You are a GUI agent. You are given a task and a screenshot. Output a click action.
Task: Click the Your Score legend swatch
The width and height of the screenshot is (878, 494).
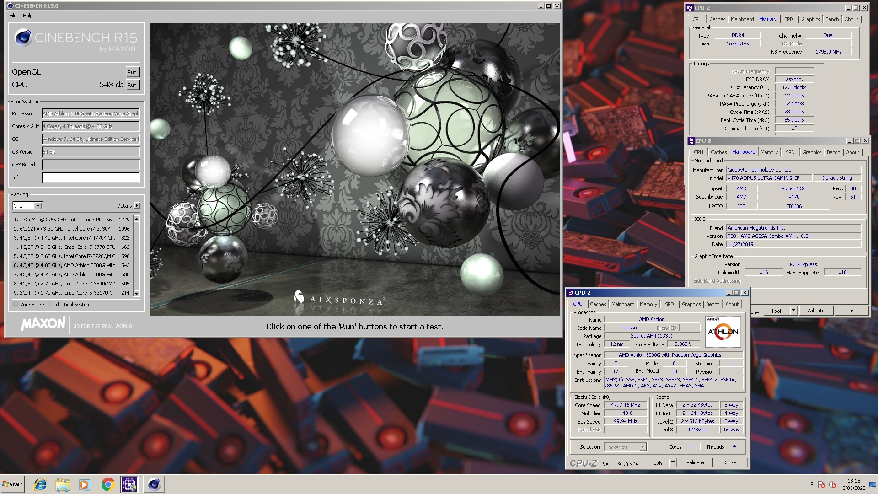pyautogui.click(x=16, y=305)
